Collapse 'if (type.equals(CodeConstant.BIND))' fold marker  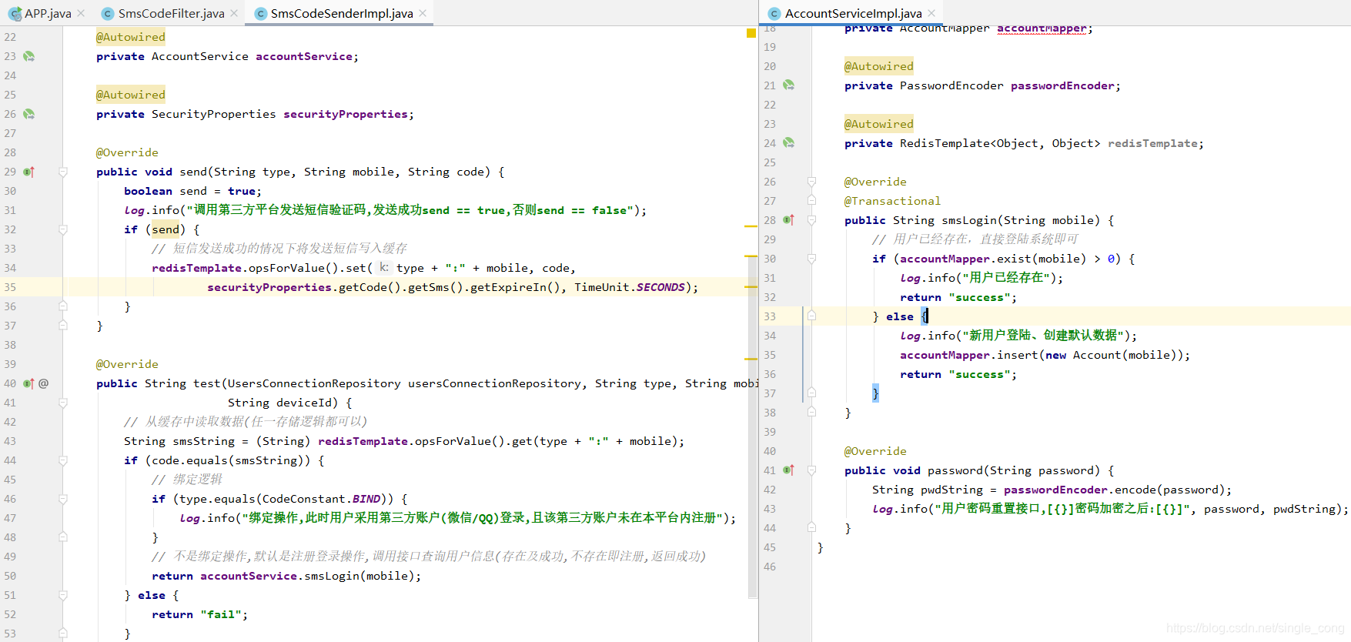click(63, 499)
